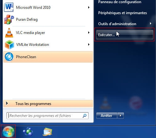This screenshot has width=156, height=138.
Task: Launch Puran Defrag from its icon
Action: (x=9, y=19)
